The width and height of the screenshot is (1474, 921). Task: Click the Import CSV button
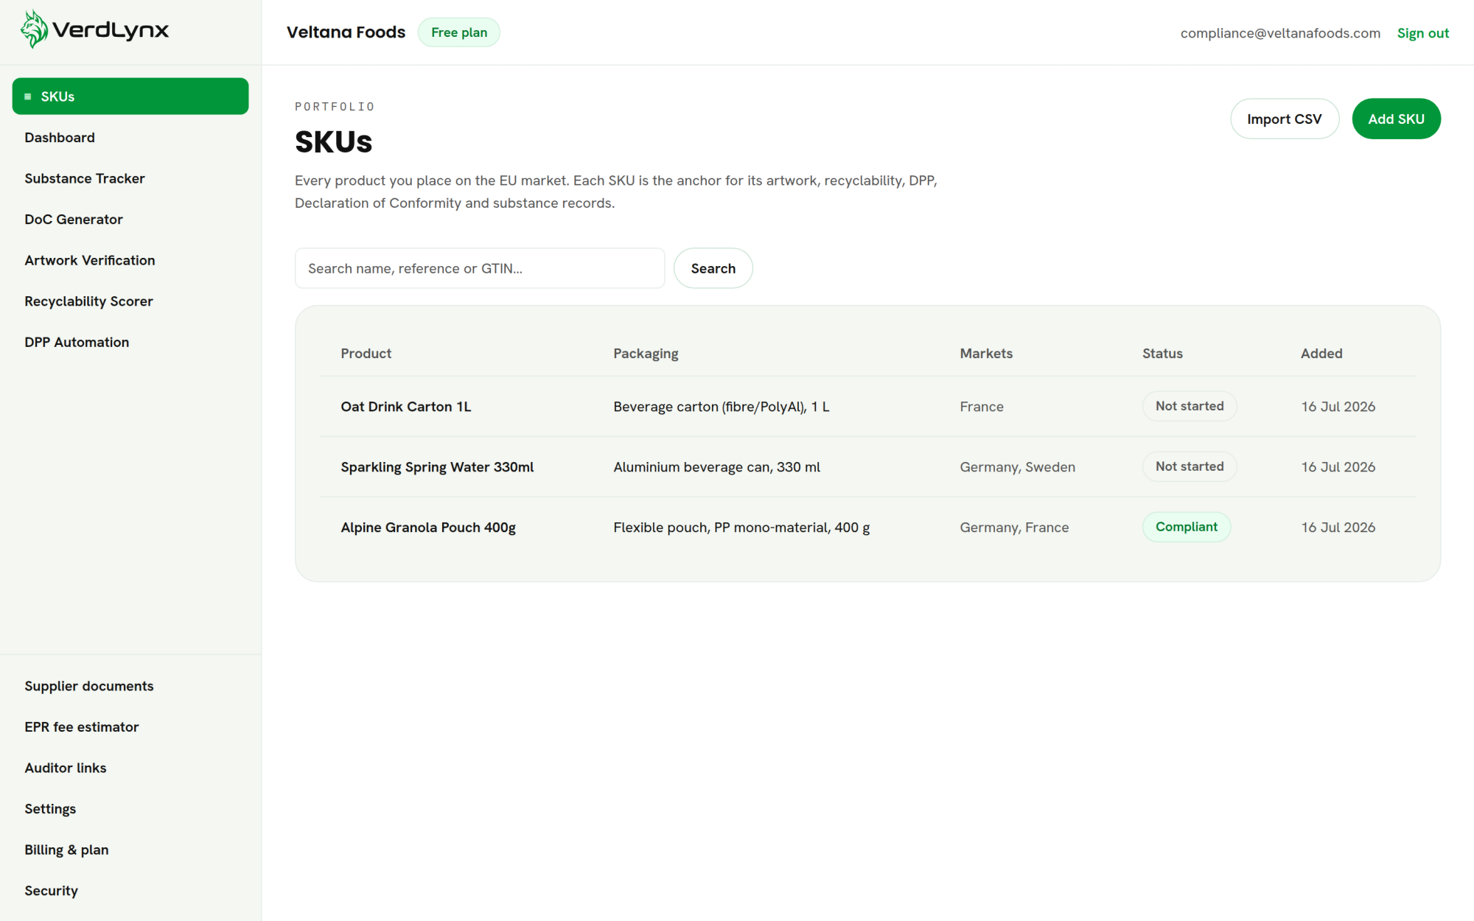[x=1285, y=119]
